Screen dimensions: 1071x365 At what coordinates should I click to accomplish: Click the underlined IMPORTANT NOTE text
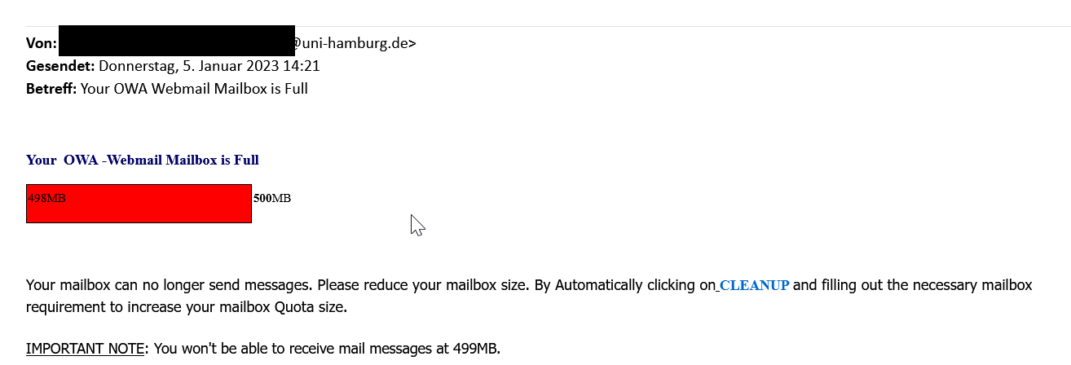point(86,349)
